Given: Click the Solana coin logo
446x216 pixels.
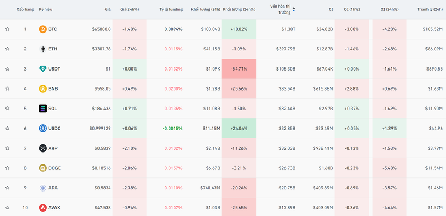Looking at the screenshot, I should pyautogui.click(x=42, y=109).
